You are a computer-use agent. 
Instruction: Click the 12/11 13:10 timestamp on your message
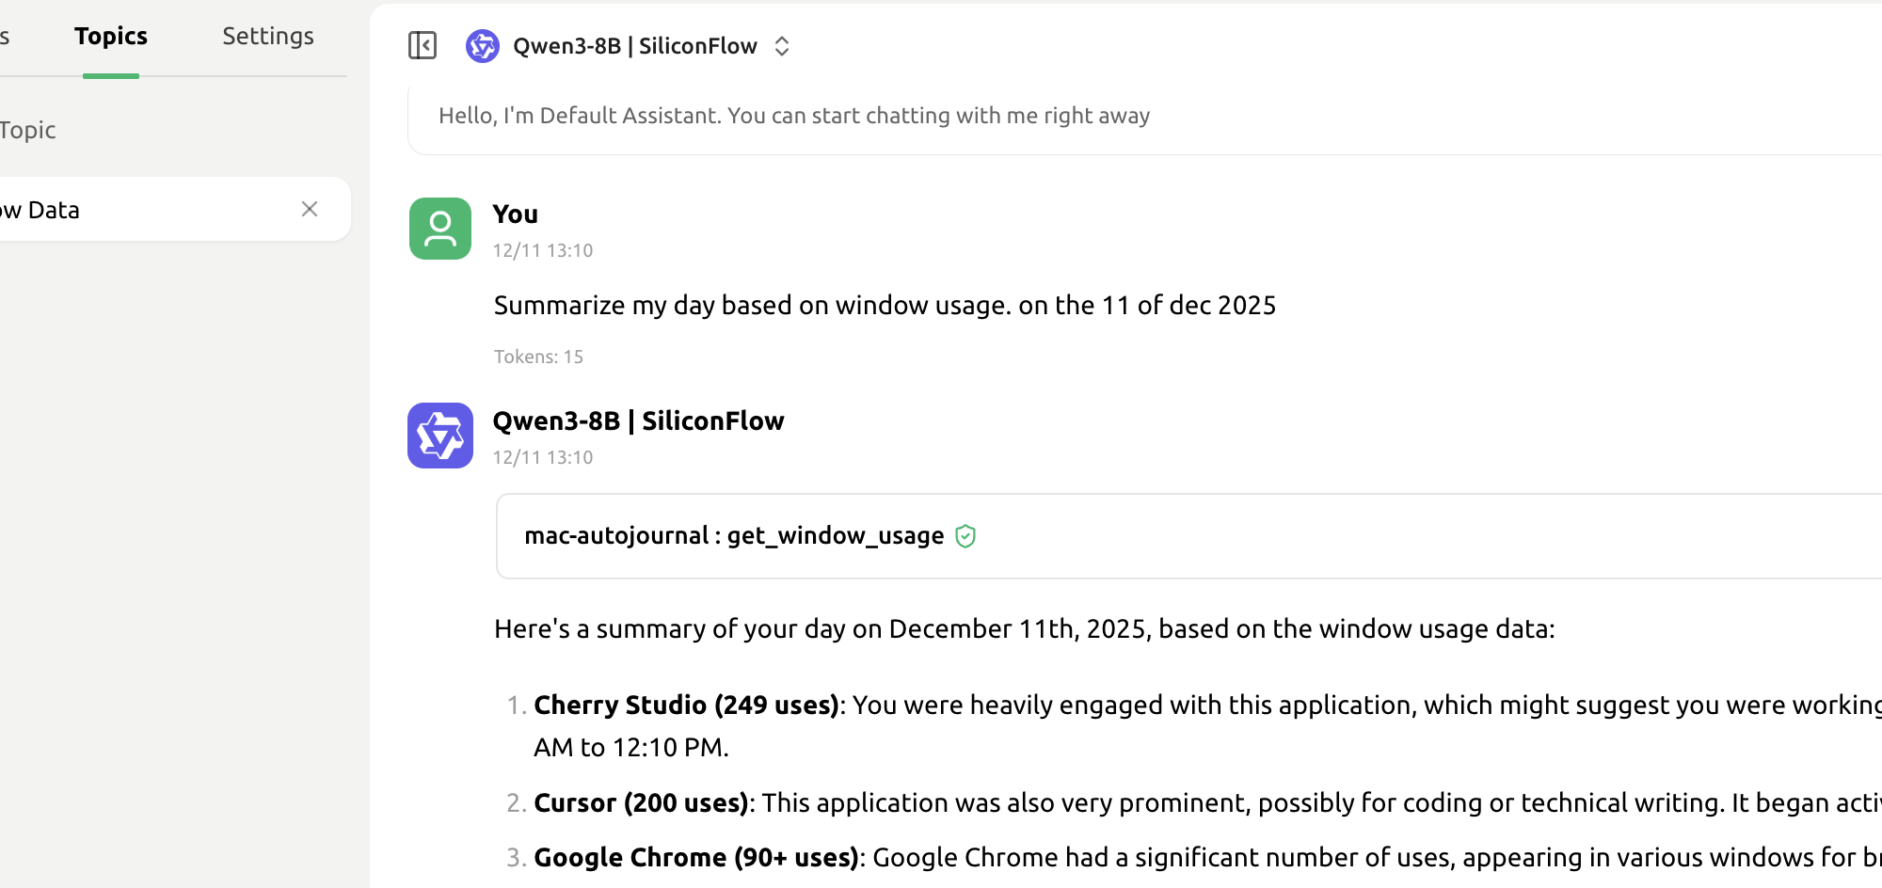point(543,250)
